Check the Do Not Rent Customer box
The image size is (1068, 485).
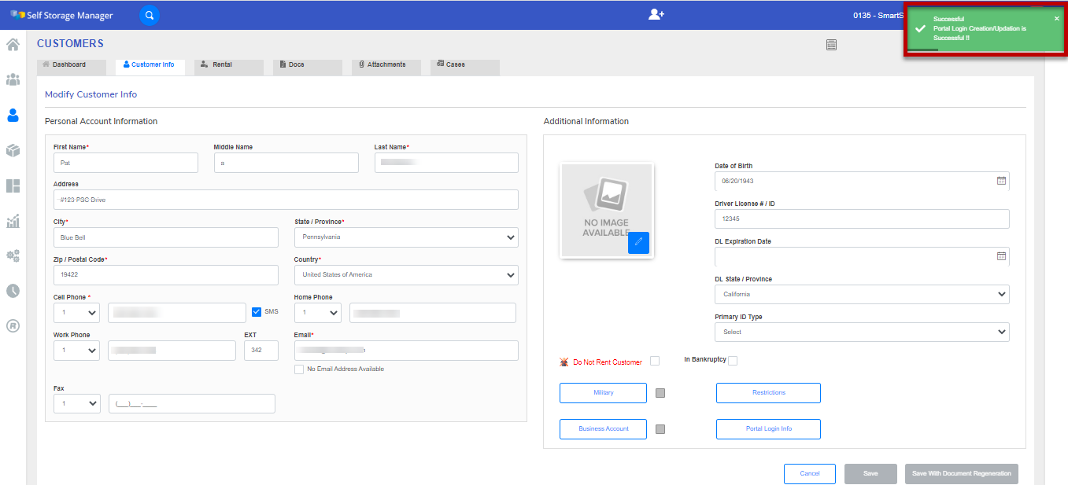pos(655,361)
